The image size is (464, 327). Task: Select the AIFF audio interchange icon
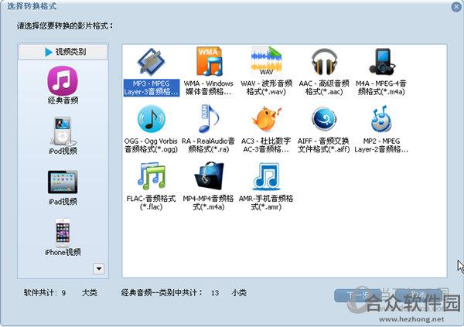pos(324,119)
